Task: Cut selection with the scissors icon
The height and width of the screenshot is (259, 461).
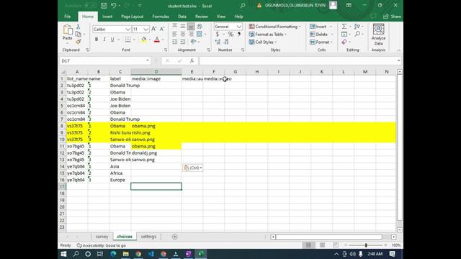Action: pyautogui.click(x=79, y=27)
